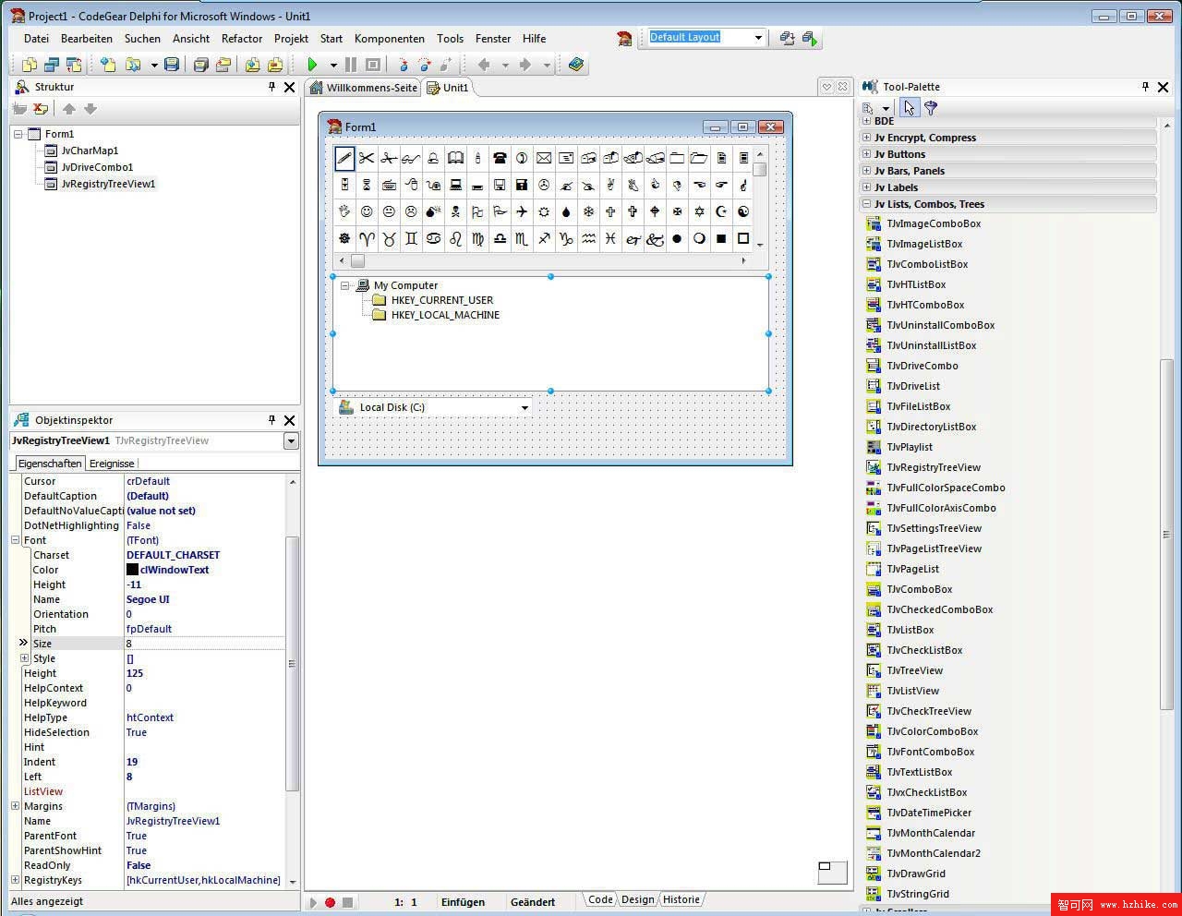
Task: Expand the Margins property group
Action: pyautogui.click(x=15, y=806)
